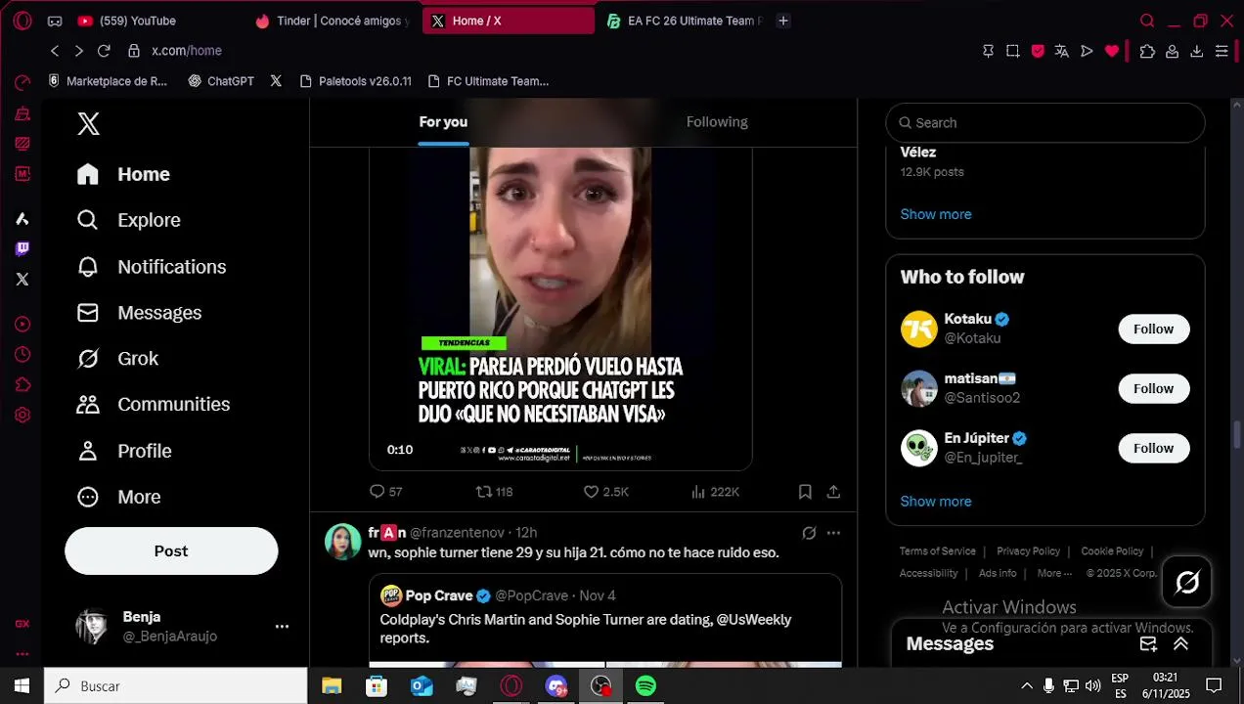This screenshot has height=704, width=1244.
Task: Open History clock icon in sidebar
Action: click(x=22, y=354)
